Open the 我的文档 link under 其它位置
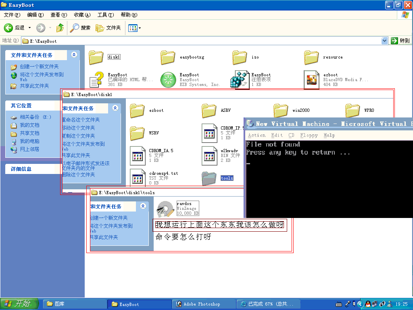The width and height of the screenshot is (413, 310). (x=29, y=125)
